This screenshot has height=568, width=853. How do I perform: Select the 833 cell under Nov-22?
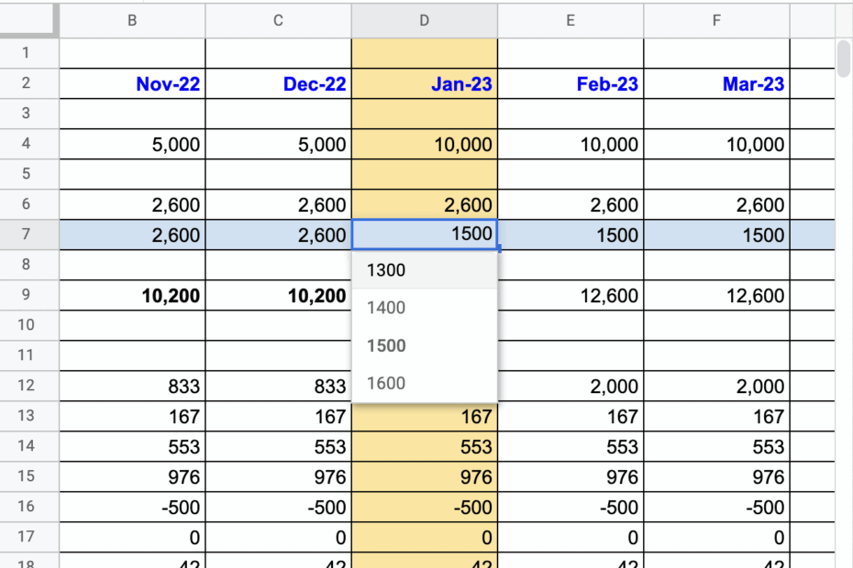click(132, 386)
